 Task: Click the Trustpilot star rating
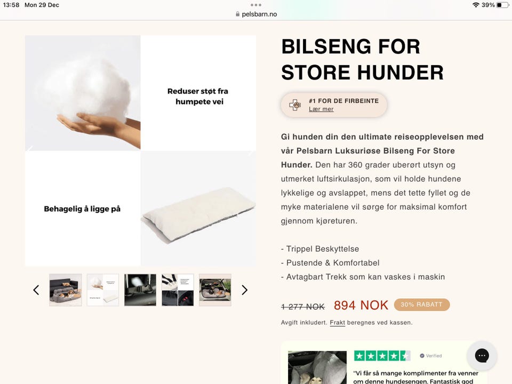tap(382, 356)
